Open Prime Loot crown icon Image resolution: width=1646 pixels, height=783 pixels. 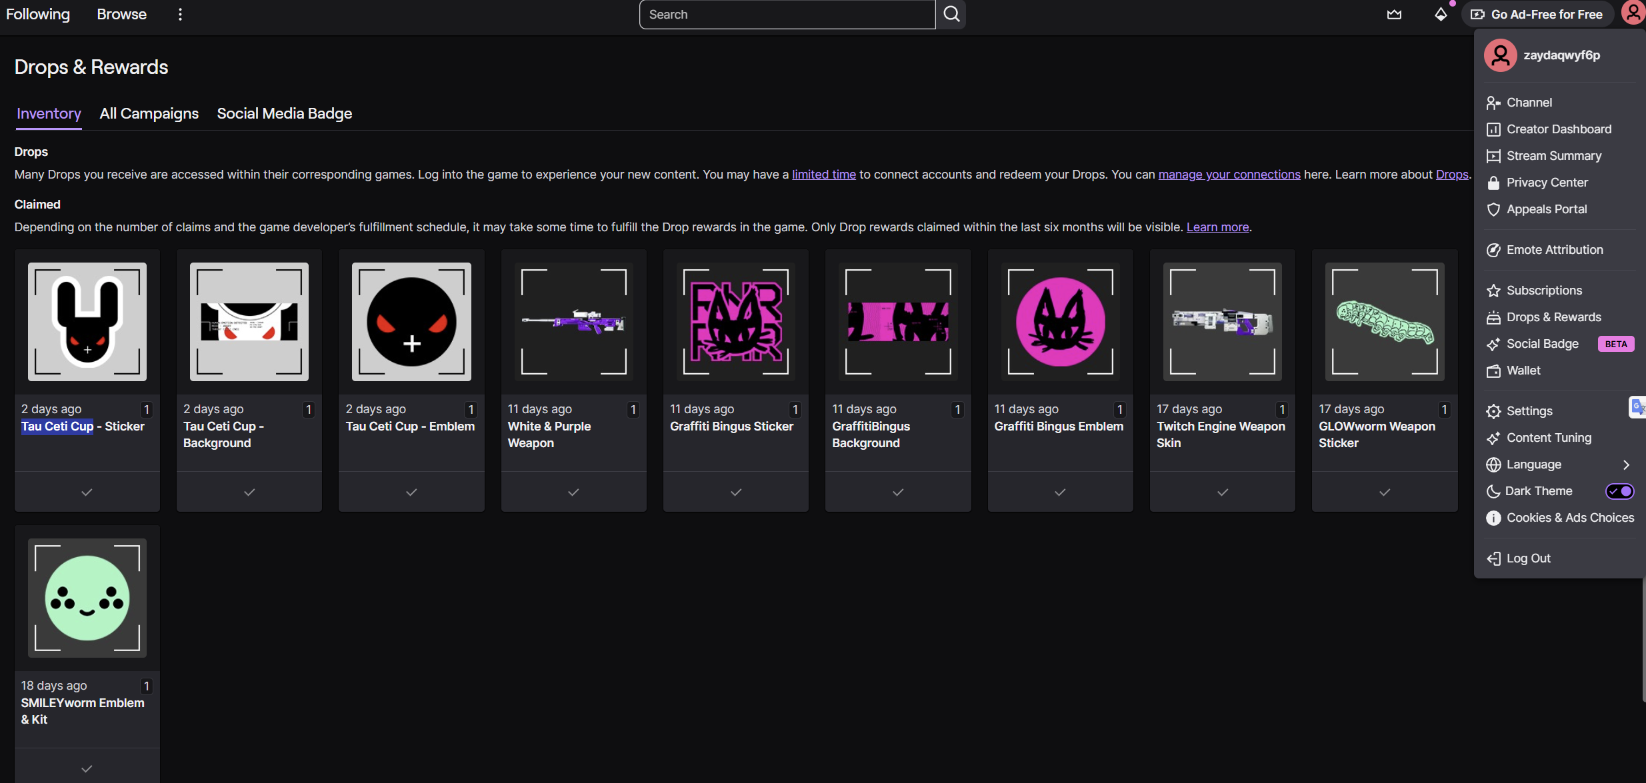tap(1394, 15)
